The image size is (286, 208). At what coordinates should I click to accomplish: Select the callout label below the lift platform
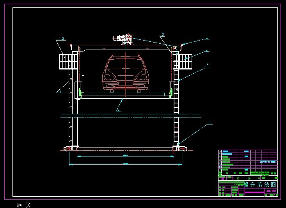pos(118,110)
